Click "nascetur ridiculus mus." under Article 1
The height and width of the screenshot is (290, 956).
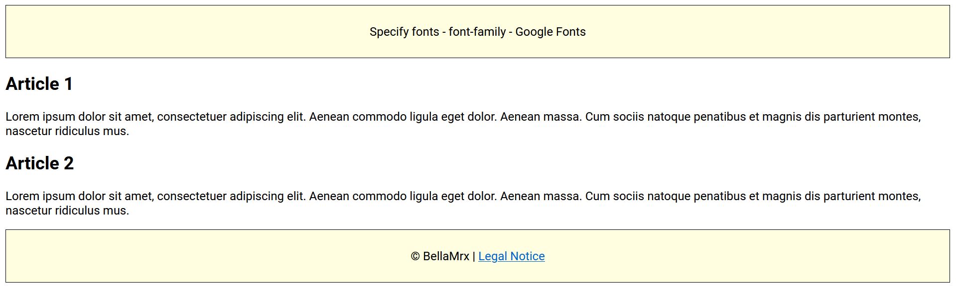[67, 131]
